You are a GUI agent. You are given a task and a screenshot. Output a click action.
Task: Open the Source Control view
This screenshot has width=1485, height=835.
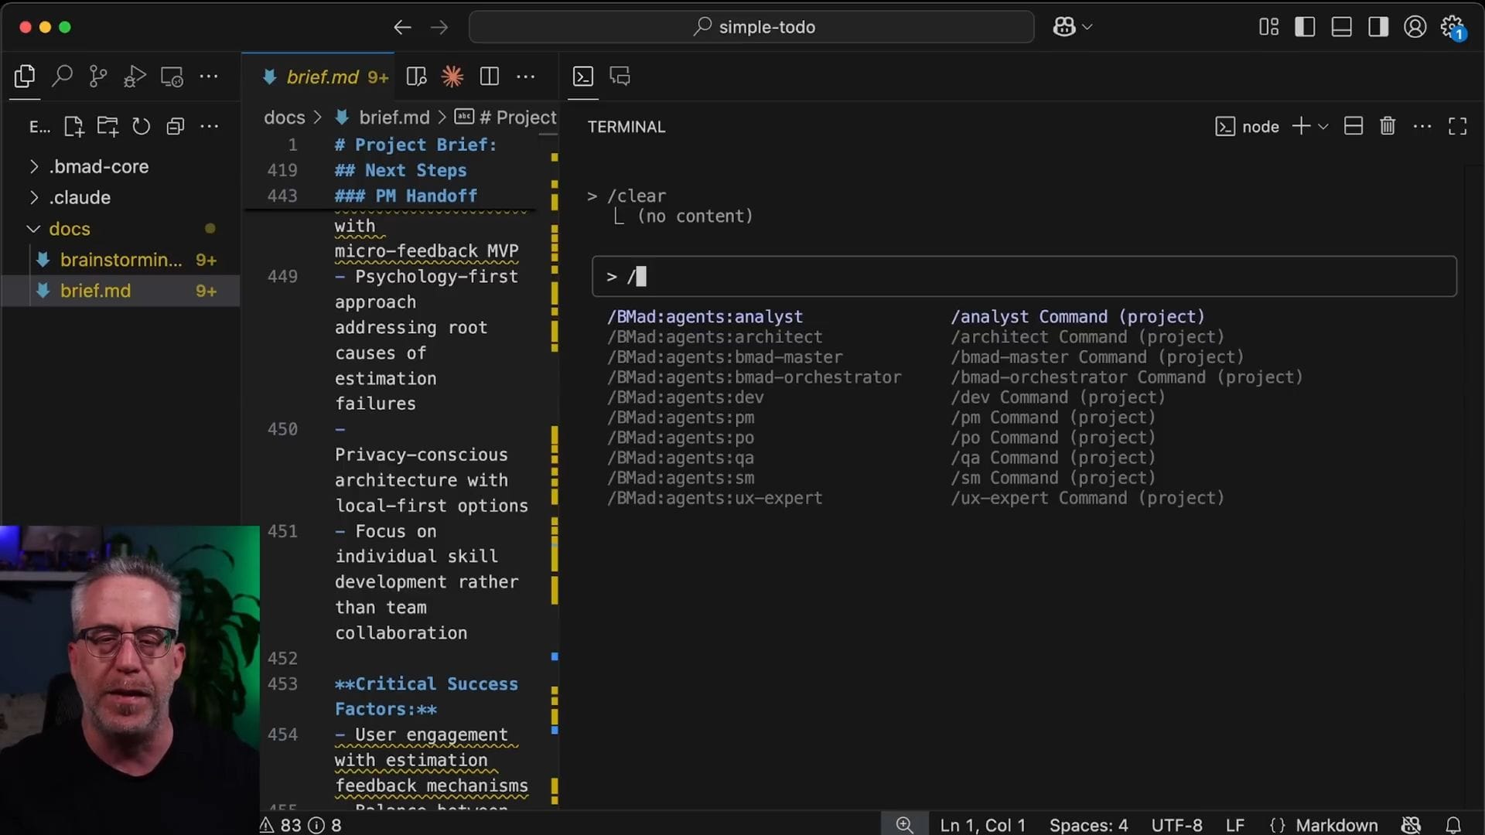pos(98,76)
